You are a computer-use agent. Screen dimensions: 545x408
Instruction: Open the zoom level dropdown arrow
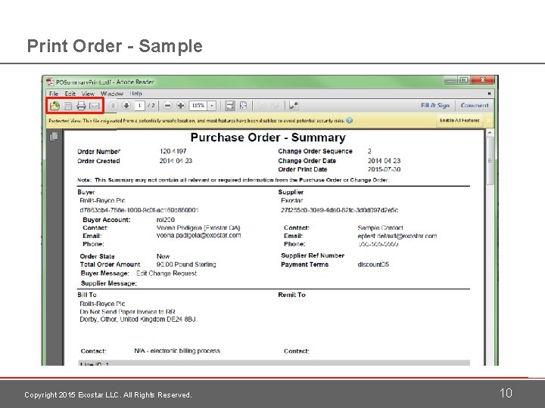click(x=212, y=106)
